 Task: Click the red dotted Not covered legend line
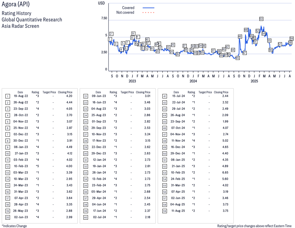(148, 12)
